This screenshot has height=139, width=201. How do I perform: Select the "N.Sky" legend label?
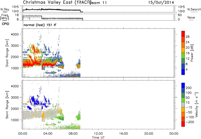pyautogui.click(x=5, y=9)
